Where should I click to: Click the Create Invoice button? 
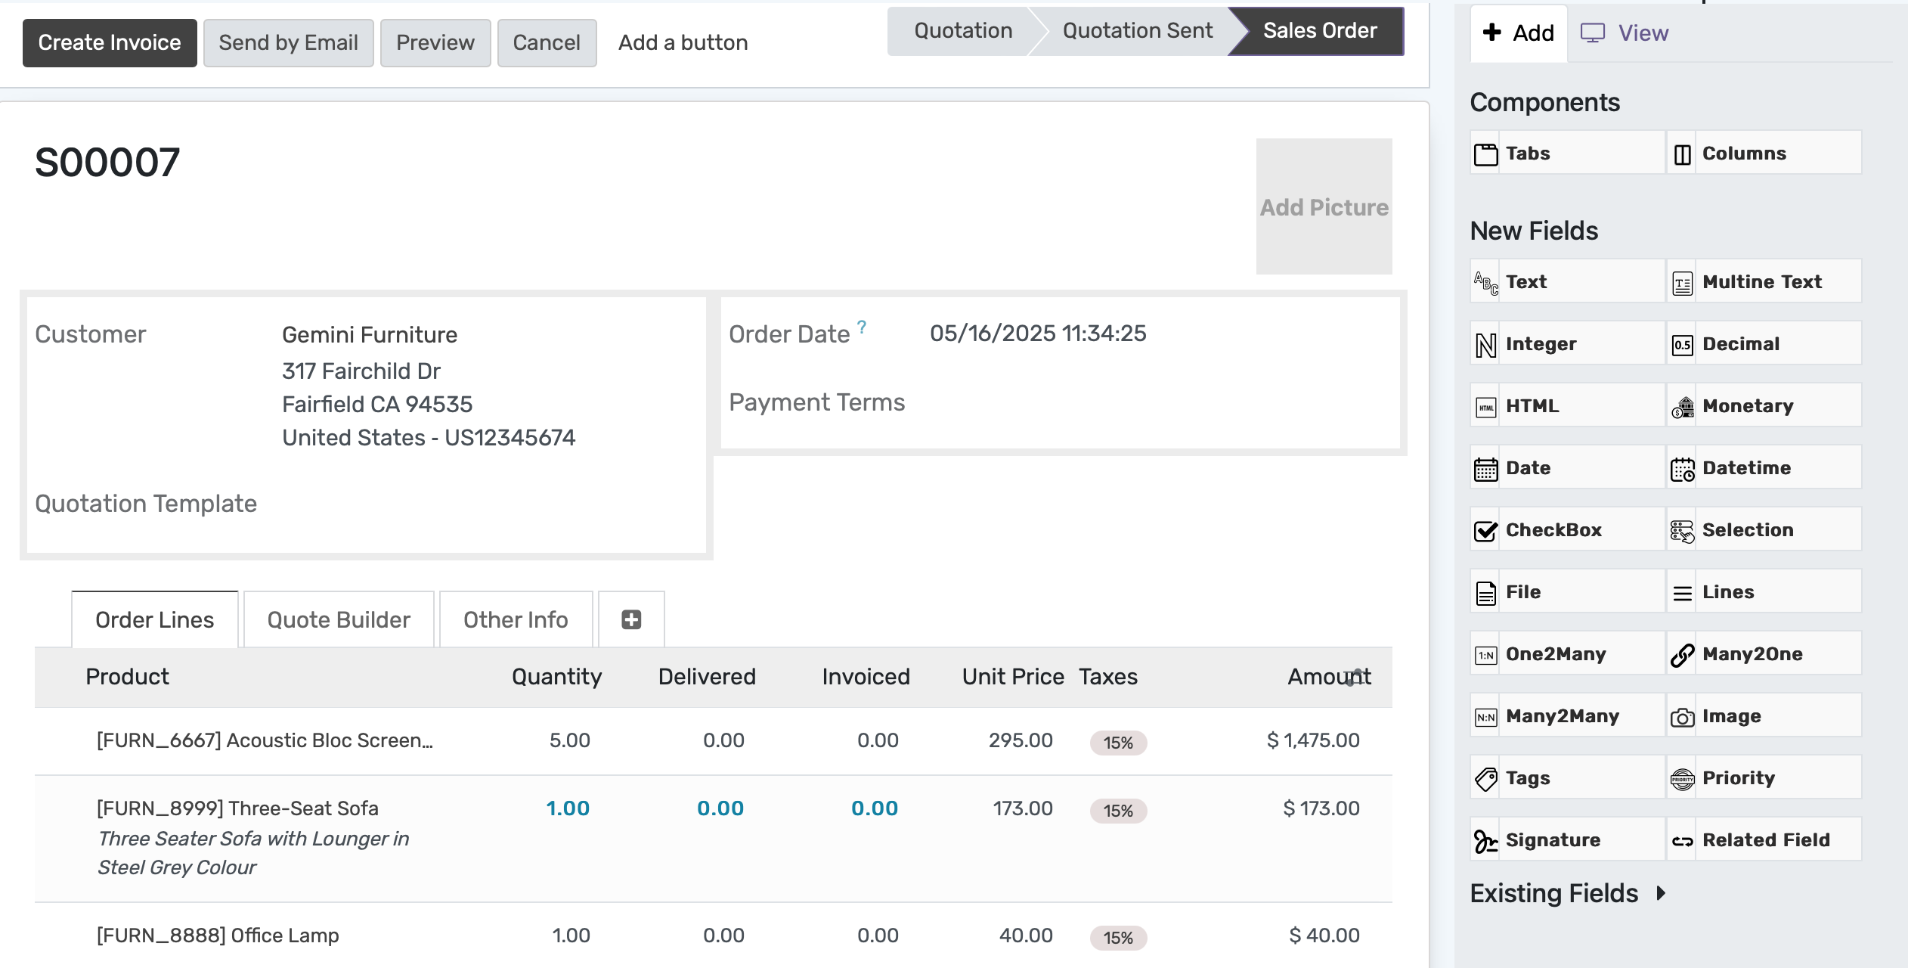(x=110, y=42)
